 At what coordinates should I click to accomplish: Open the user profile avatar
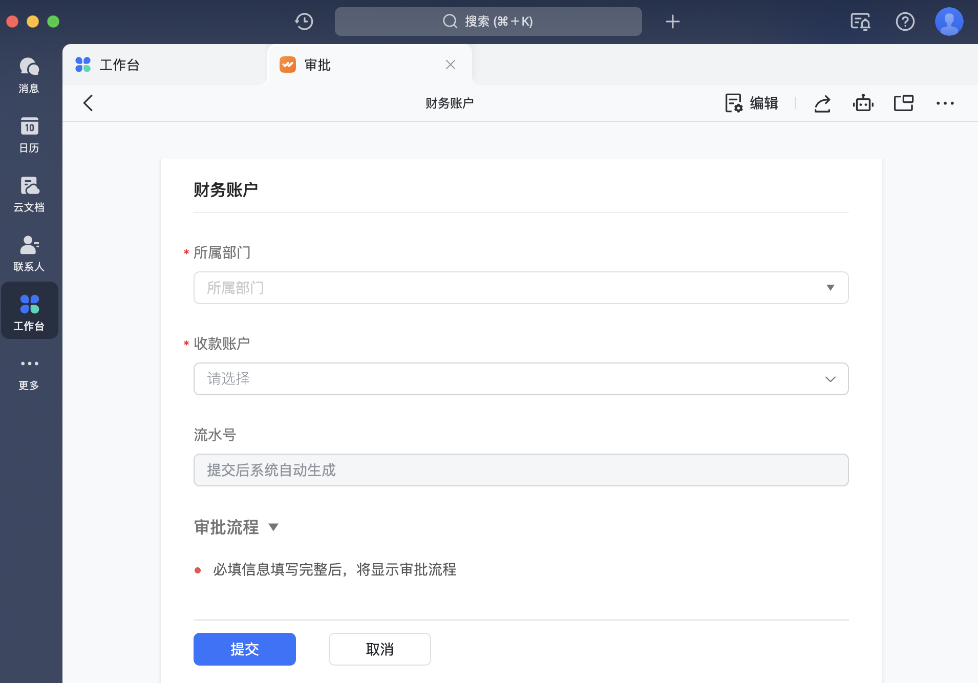[949, 22]
